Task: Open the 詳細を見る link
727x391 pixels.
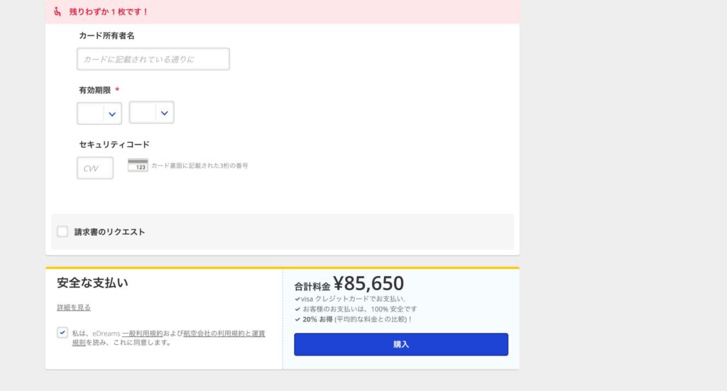Action: [74, 307]
